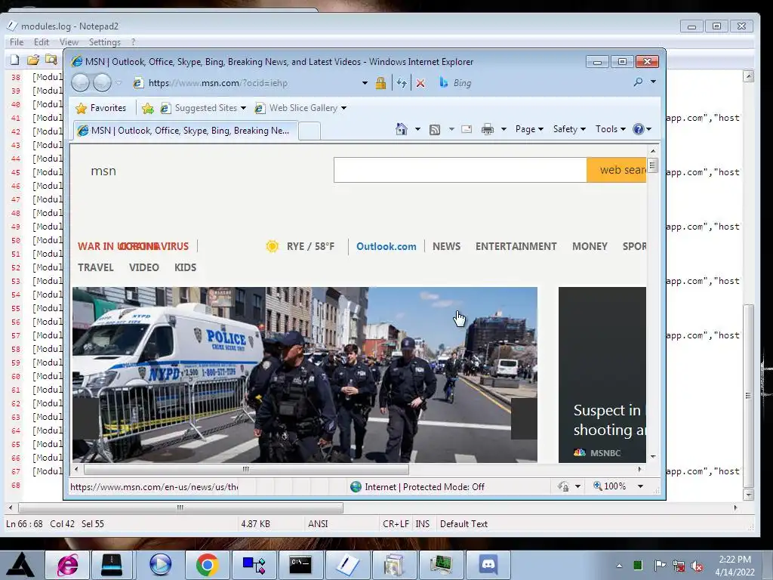Click the Notepad2 horizontal scrollbar thumb
Image resolution: width=773 pixels, height=580 pixels.
point(180,507)
